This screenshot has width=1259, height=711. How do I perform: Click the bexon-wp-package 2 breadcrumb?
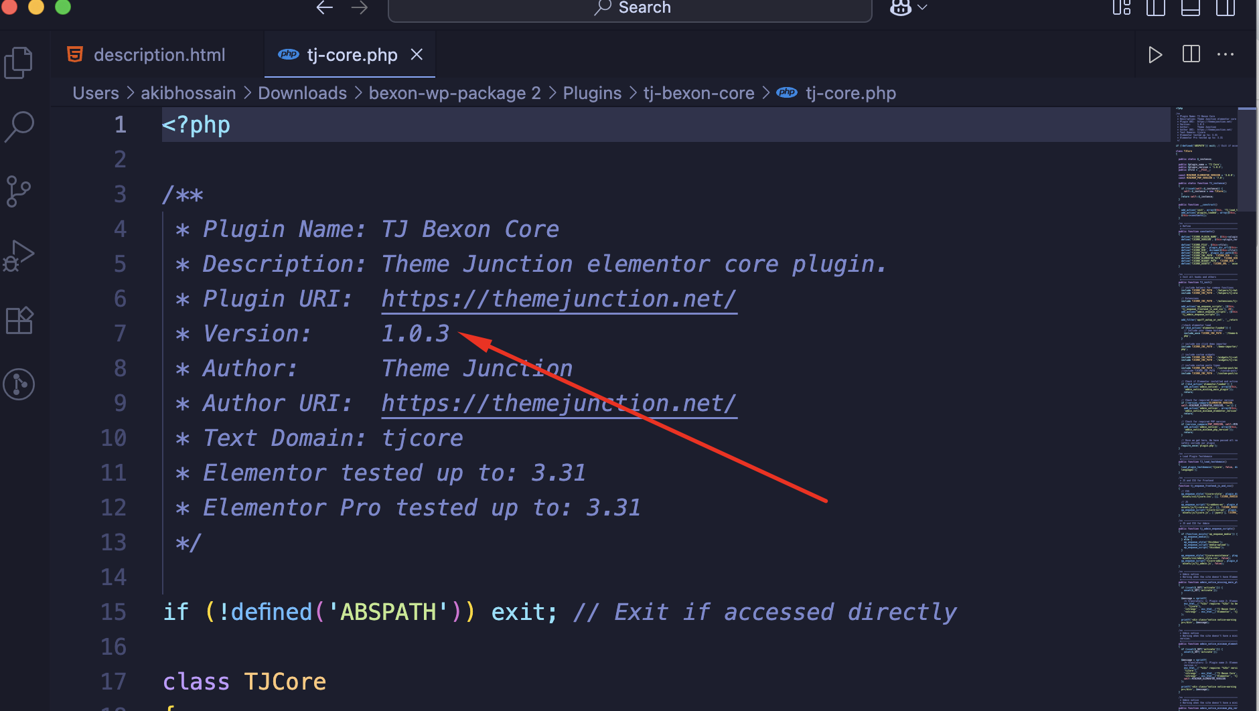455,93
